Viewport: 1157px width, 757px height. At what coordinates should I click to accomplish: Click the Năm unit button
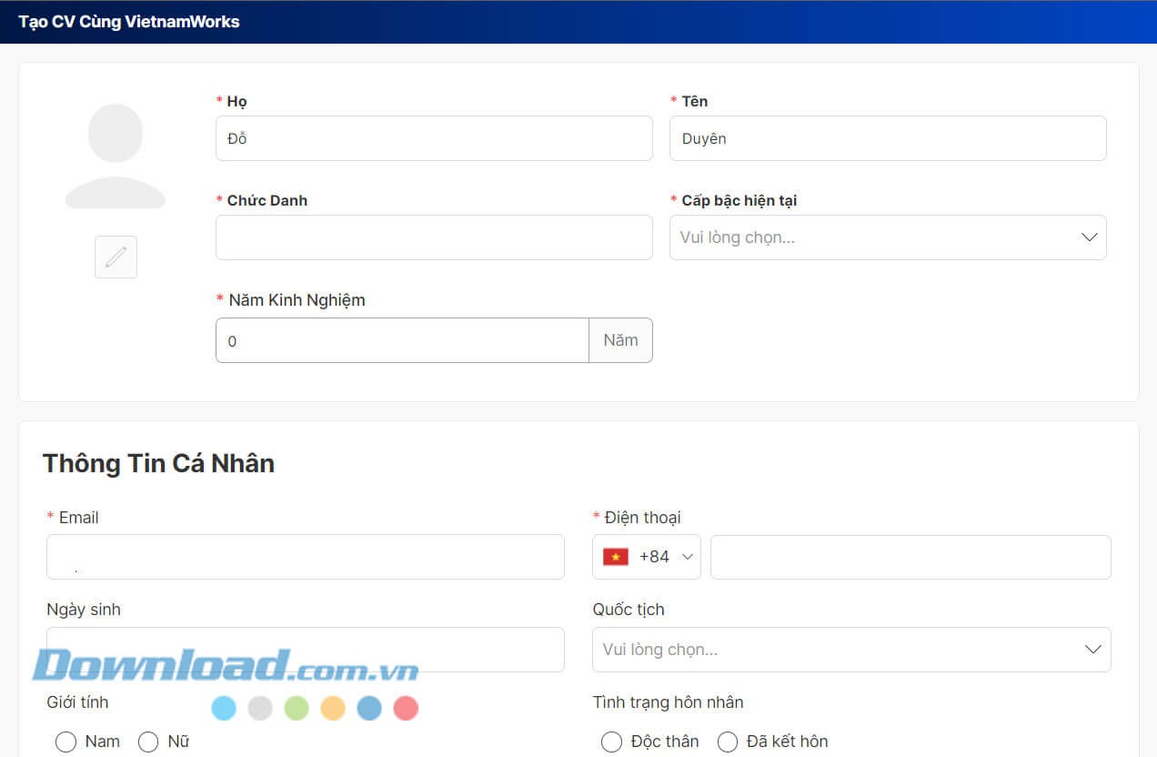[x=620, y=339]
